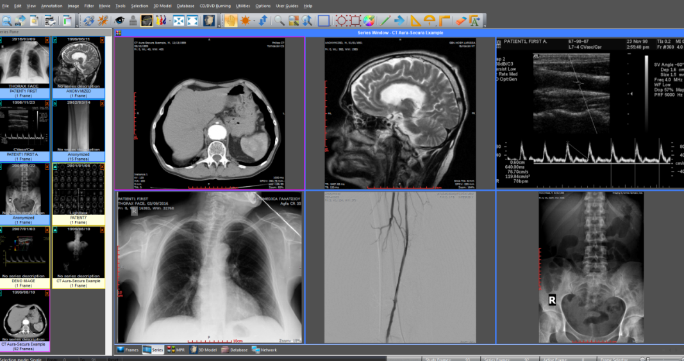Select the green line pencil tool
The image size is (684, 361).
385,20
